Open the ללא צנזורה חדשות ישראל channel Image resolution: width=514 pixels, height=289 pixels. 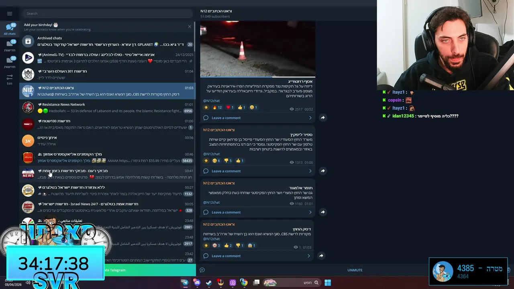pyautogui.click(x=108, y=190)
